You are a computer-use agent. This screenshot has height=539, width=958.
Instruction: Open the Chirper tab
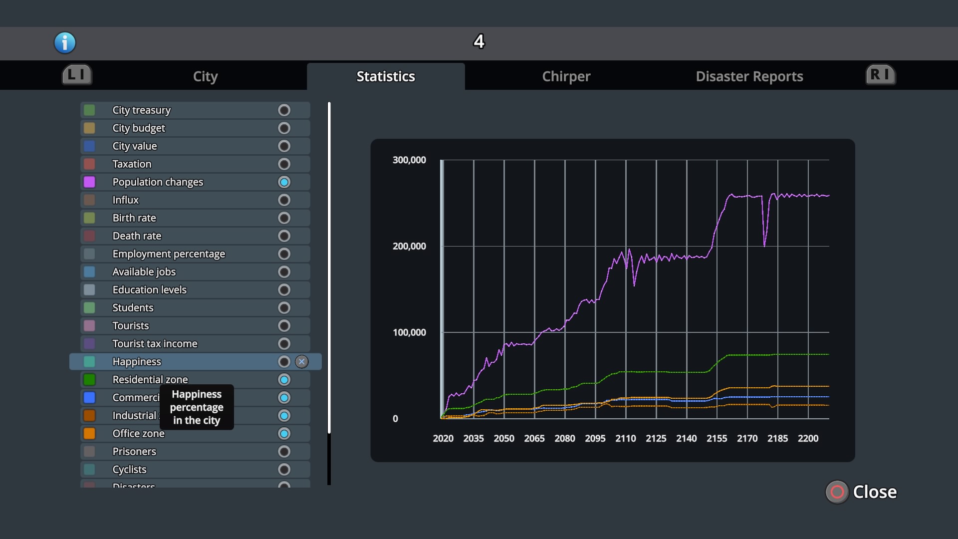coord(566,76)
